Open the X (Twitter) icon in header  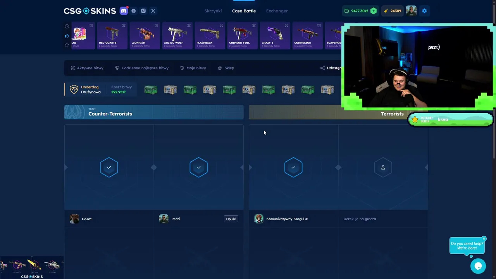click(x=153, y=11)
